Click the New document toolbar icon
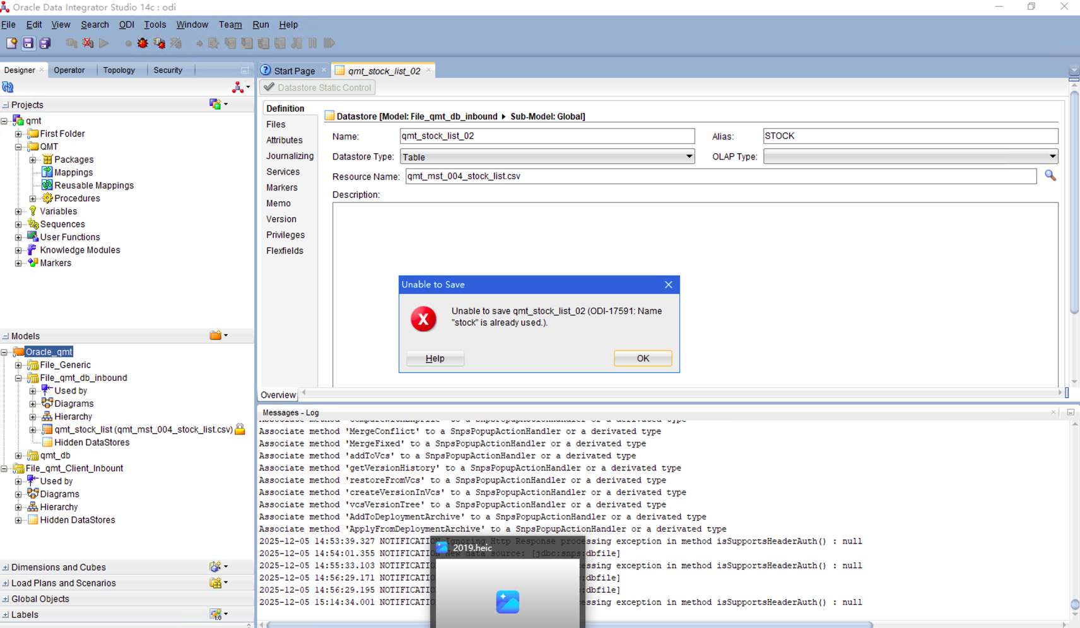 point(11,43)
